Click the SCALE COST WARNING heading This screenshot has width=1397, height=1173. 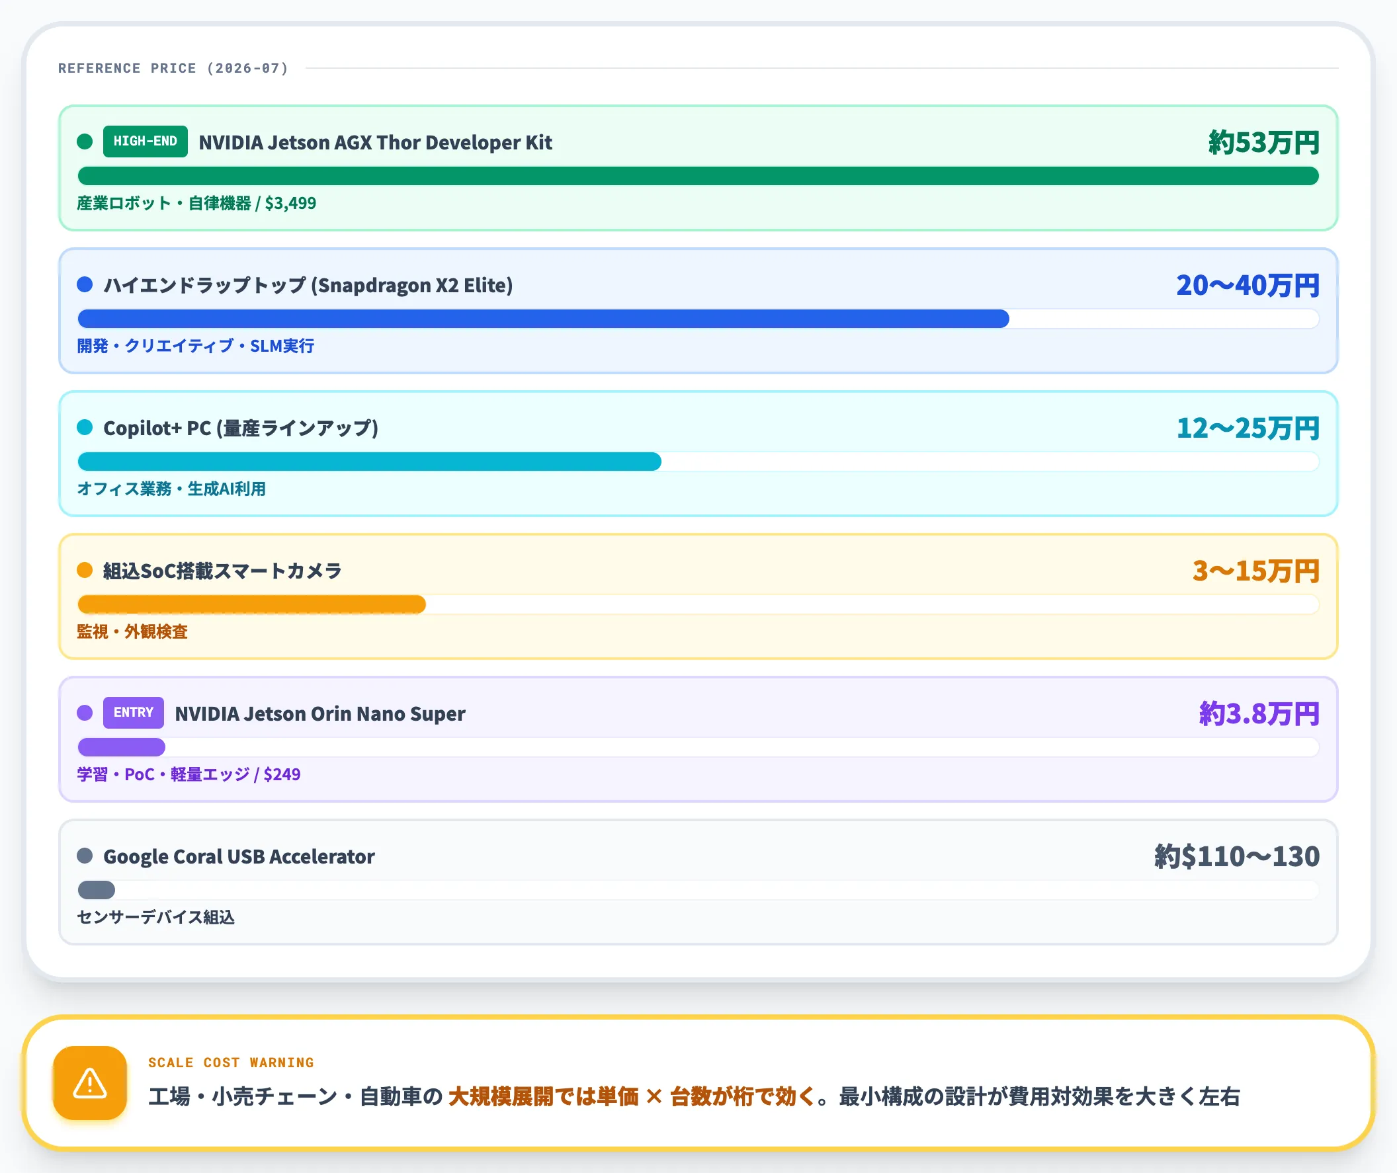pyautogui.click(x=231, y=1063)
